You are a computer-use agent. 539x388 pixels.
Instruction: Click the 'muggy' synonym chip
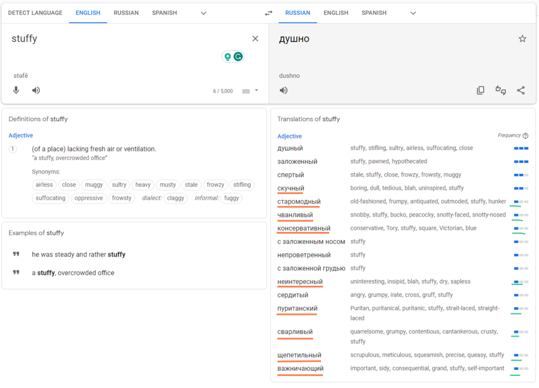pos(94,185)
